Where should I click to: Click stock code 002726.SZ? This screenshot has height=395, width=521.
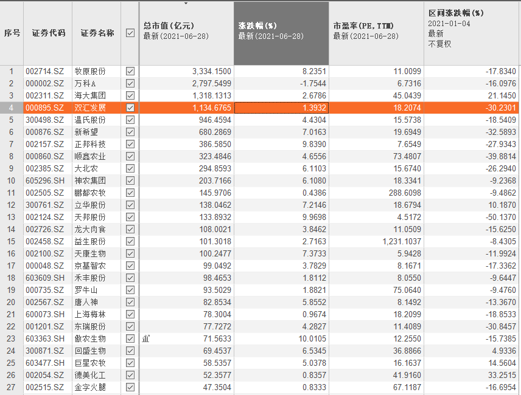click(45, 229)
